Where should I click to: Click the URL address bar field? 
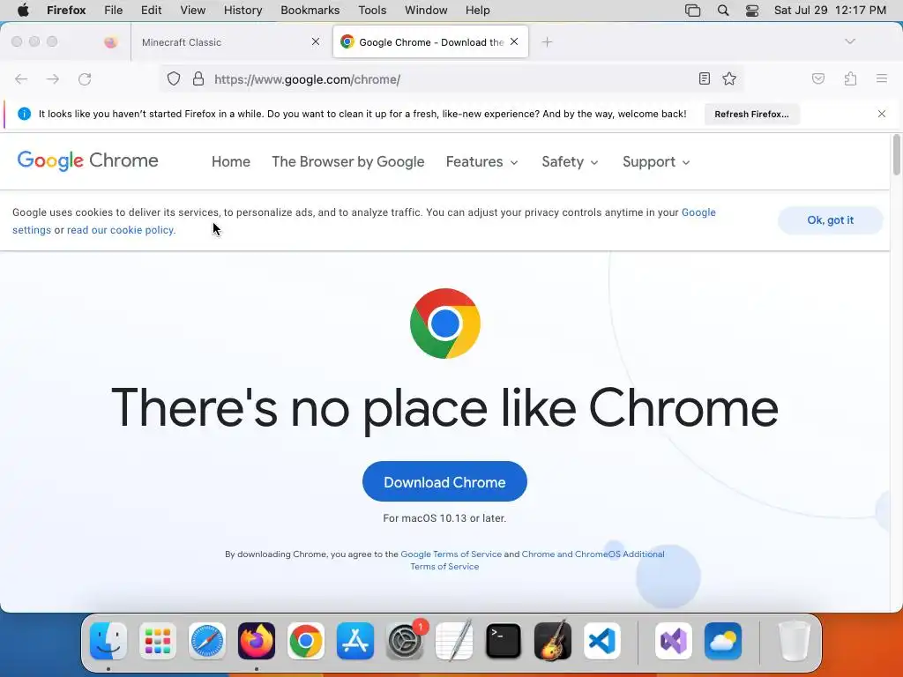pyautogui.click(x=452, y=78)
